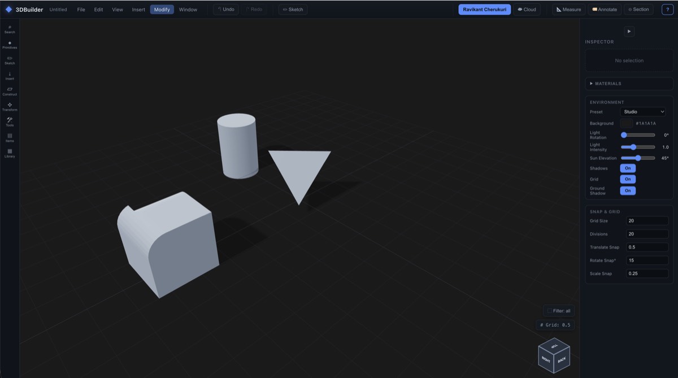Open the Library panel
The width and height of the screenshot is (678, 378).
click(10, 153)
